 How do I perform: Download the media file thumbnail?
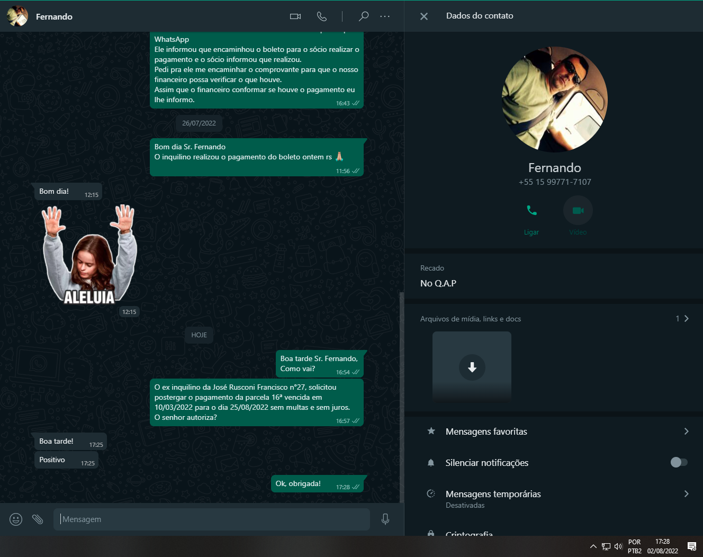point(472,367)
